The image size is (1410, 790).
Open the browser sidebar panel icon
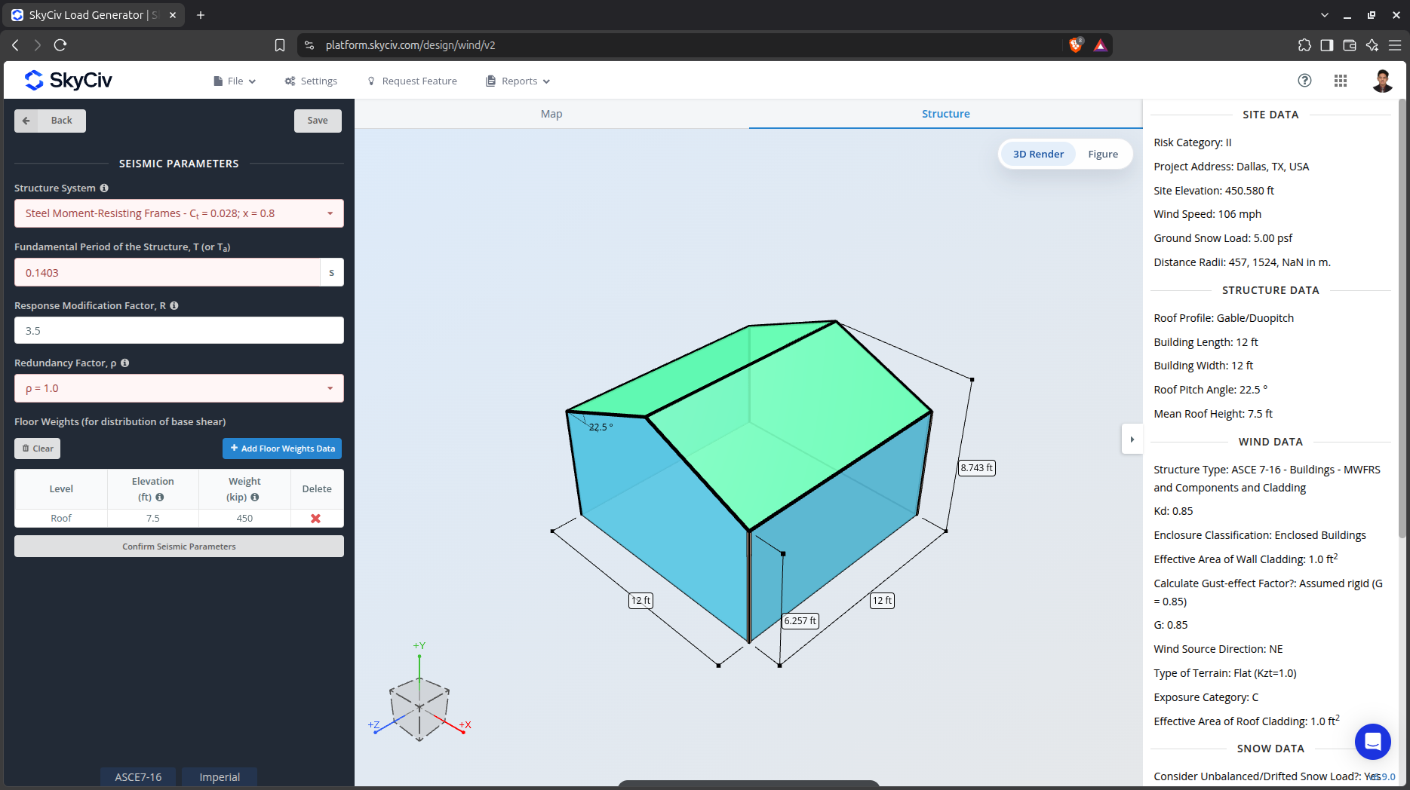1327,45
